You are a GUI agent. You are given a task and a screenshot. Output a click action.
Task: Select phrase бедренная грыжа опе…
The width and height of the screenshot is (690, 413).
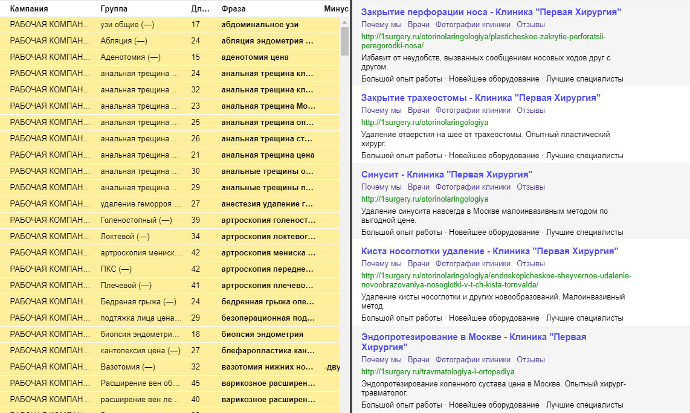268,302
